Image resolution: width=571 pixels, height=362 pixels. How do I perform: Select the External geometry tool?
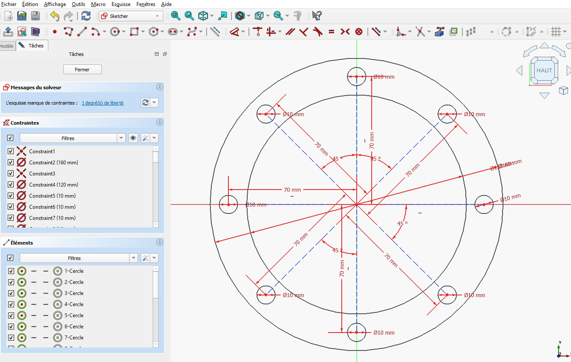tap(439, 32)
